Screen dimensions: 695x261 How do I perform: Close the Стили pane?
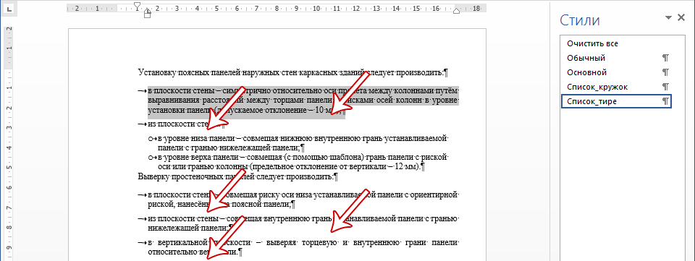coord(681,17)
